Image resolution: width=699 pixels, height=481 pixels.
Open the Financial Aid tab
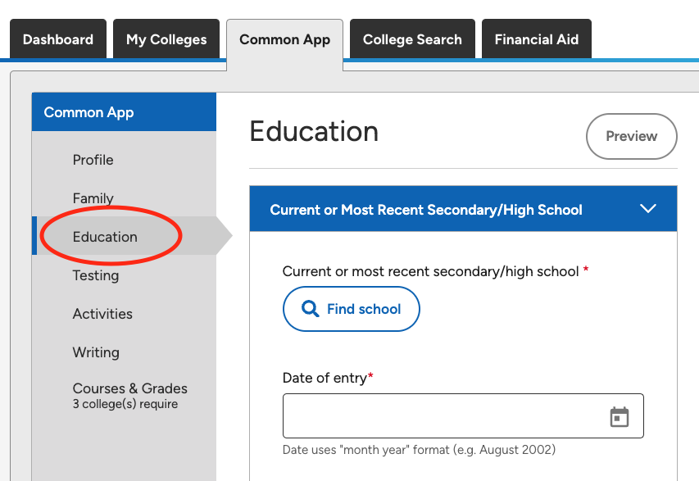536,39
